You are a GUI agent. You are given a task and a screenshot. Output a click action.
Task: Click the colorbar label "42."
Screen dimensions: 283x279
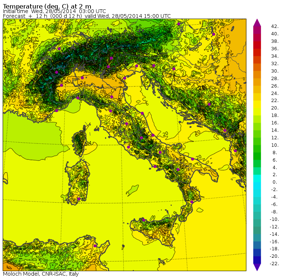(x=275, y=26)
